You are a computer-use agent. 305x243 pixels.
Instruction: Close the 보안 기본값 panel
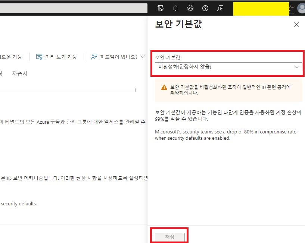[296, 25]
